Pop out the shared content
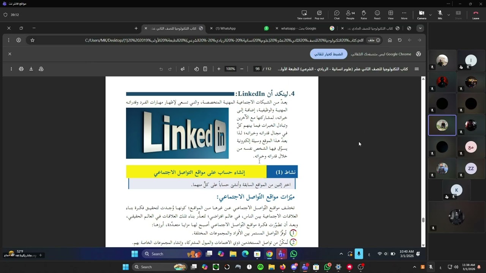 [319, 15]
